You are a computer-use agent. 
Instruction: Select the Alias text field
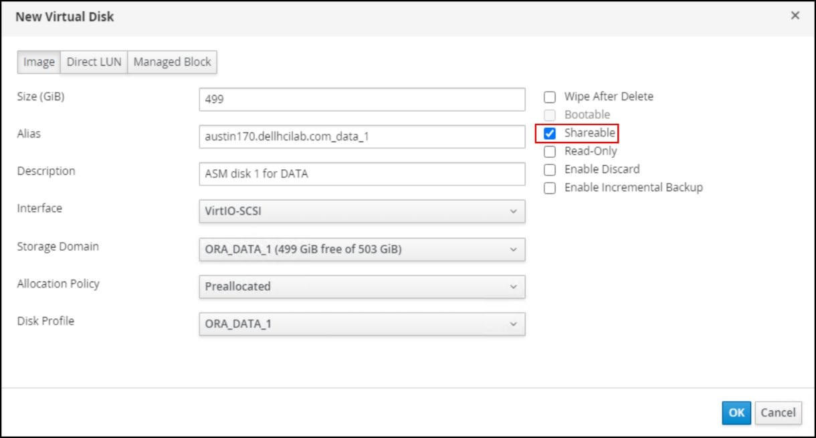(x=363, y=136)
